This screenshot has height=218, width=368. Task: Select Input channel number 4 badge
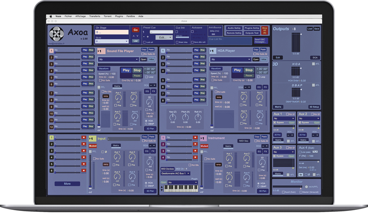52,158
